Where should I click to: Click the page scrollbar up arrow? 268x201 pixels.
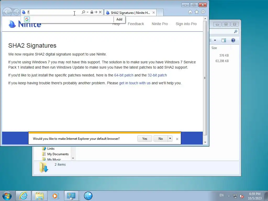coord(205,19)
